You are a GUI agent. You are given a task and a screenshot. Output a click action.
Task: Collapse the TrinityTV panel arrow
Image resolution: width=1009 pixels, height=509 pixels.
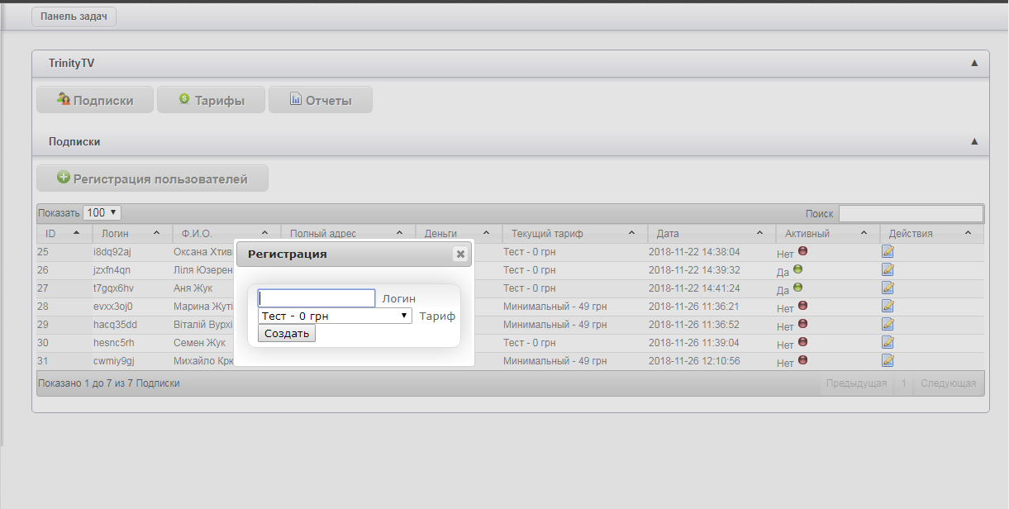974,63
